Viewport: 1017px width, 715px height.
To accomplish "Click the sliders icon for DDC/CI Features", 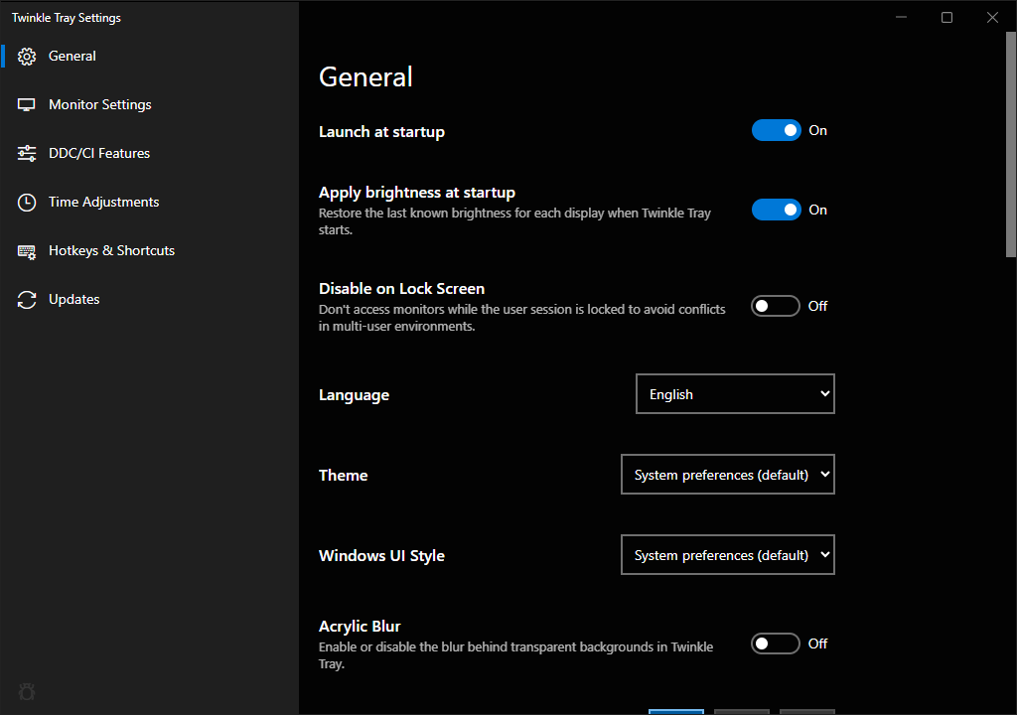I will [x=27, y=154].
